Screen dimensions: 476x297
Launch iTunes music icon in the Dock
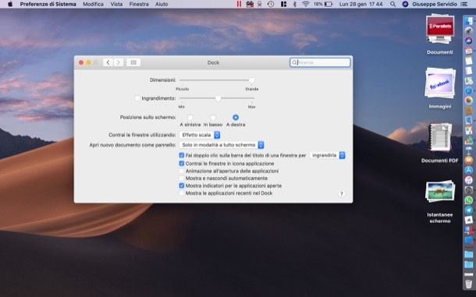pos(469,180)
